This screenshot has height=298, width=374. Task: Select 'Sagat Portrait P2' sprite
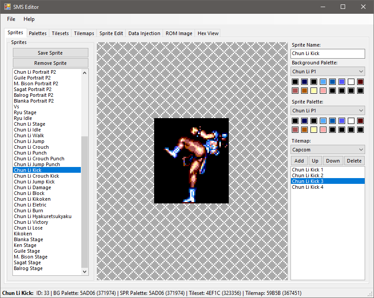coord(47,89)
